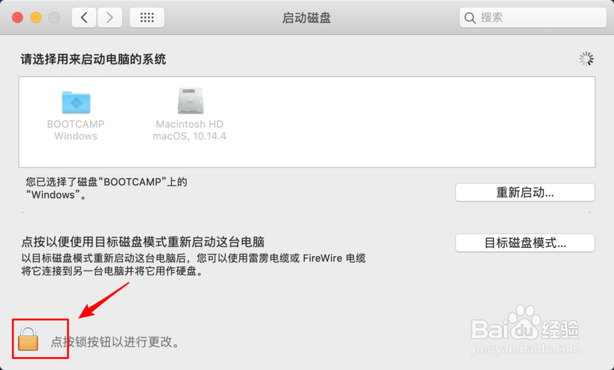This screenshot has width=614, height=370.
Task: Click the 请选择用来启动电脑的系统 heading
Action: pos(93,60)
